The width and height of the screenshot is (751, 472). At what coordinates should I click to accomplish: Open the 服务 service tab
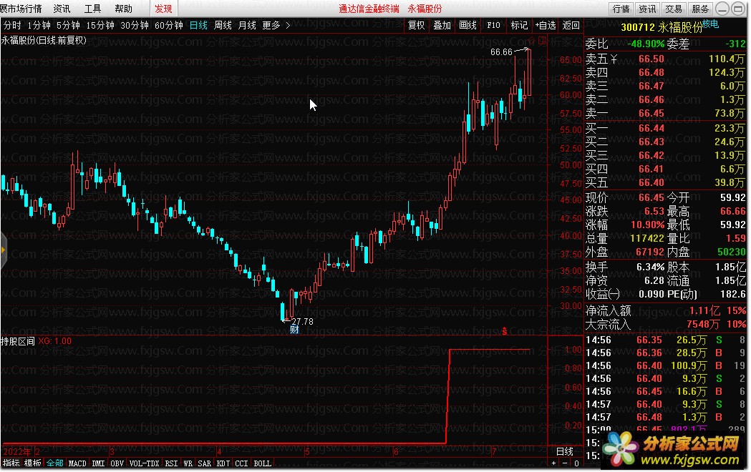point(699,9)
